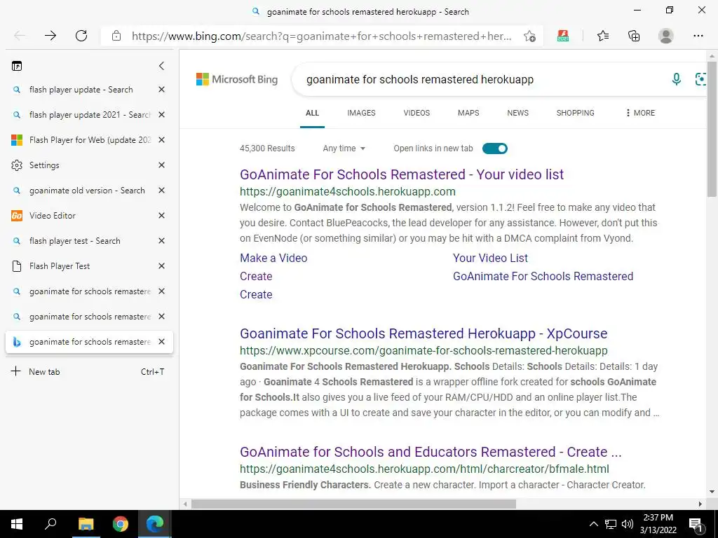Select the VIDEOS search category
Viewport: 718px width, 538px height.
pyautogui.click(x=416, y=113)
